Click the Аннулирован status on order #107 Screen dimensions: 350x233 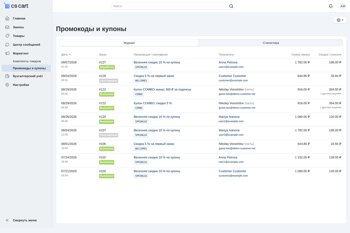109,135
